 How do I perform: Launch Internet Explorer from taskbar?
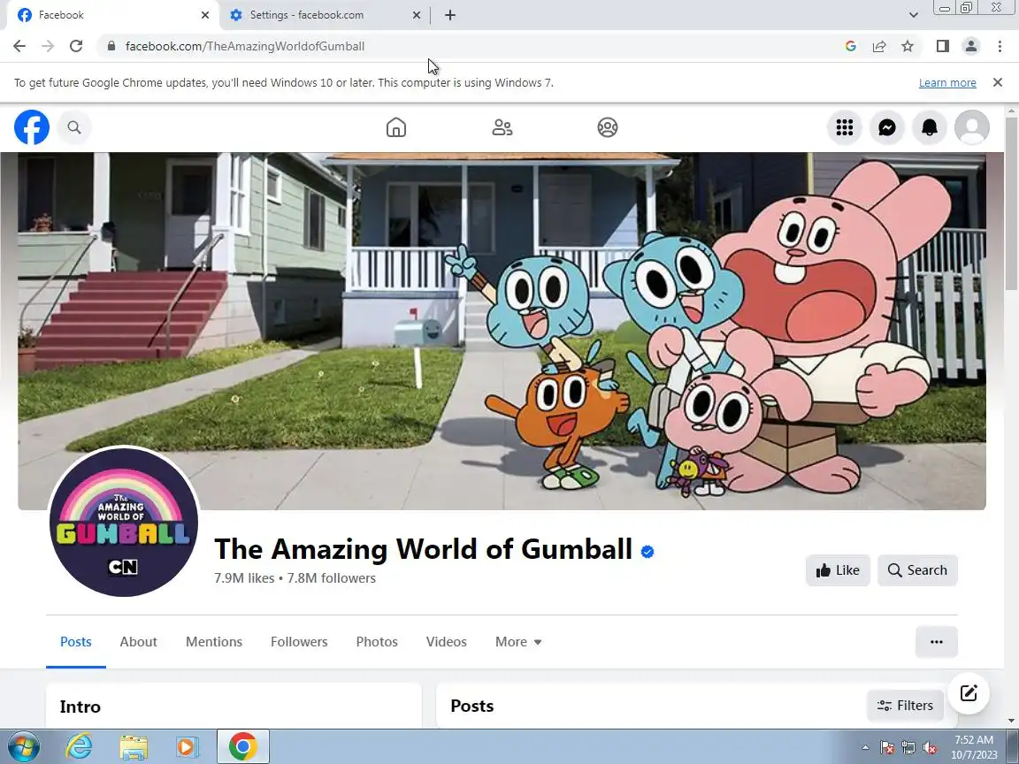pos(80,746)
